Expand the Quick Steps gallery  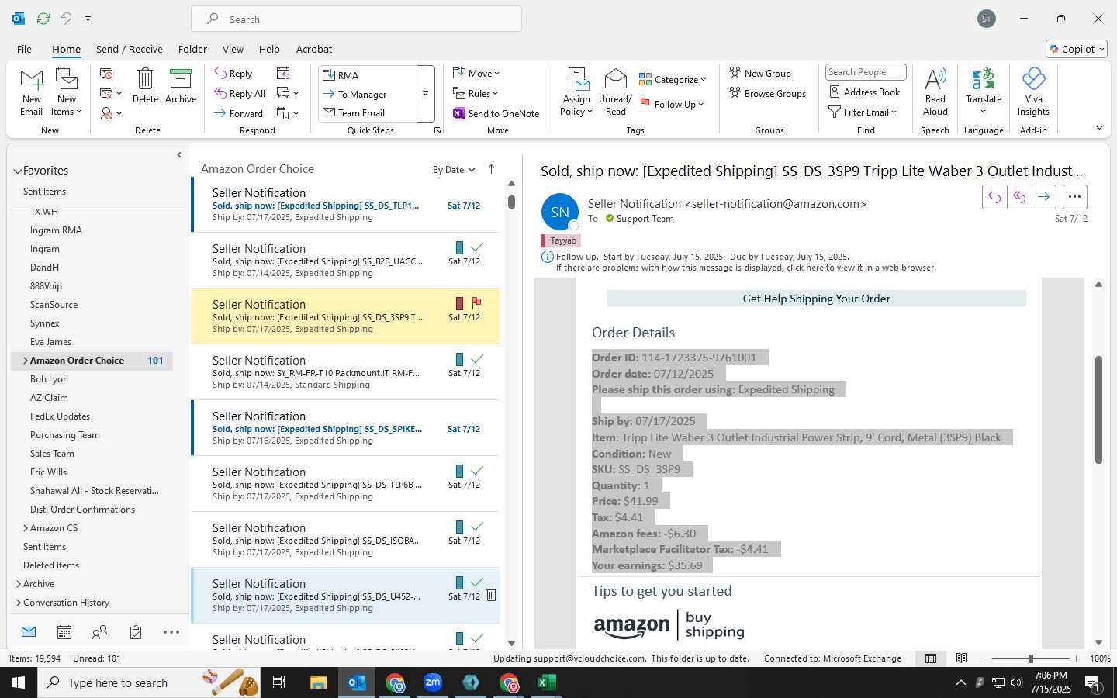[x=425, y=94]
